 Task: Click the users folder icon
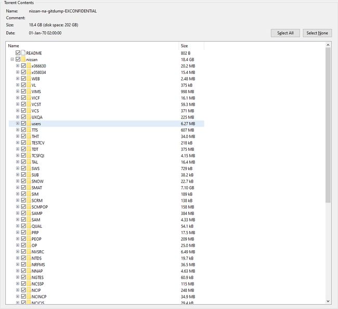point(29,124)
